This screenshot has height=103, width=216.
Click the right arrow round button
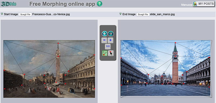point(111,34)
